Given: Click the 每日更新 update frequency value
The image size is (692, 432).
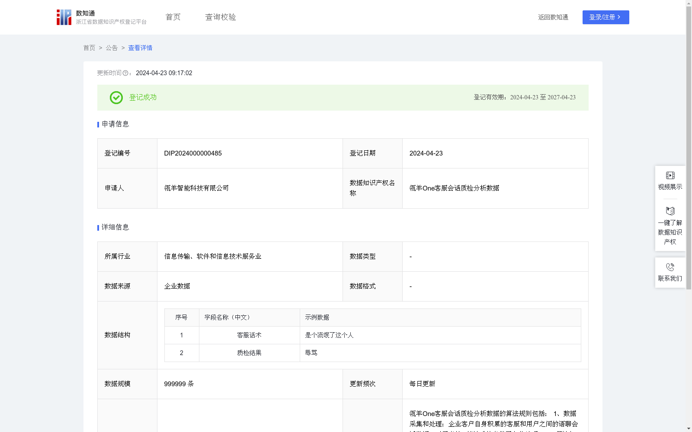Looking at the screenshot, I should click(422, 384).
